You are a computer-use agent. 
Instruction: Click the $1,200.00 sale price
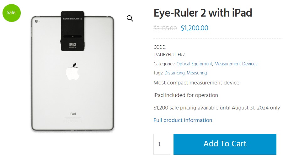[x=195, y=28]
